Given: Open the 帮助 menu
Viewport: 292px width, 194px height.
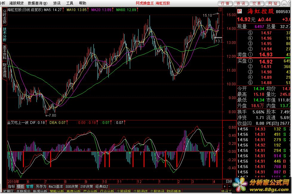Looking at the screenshot, I should [x=82, y=3].
